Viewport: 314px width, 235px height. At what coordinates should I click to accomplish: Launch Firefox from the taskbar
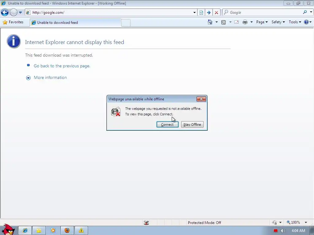coord(67,231)
